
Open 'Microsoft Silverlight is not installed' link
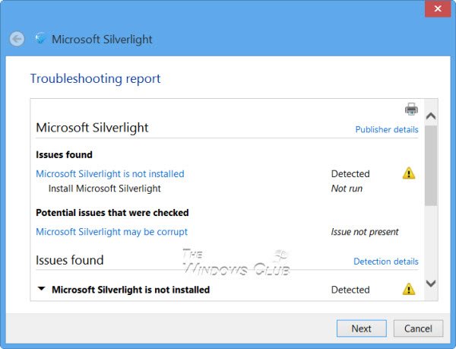pyautogui.click(x=109, y=173)
